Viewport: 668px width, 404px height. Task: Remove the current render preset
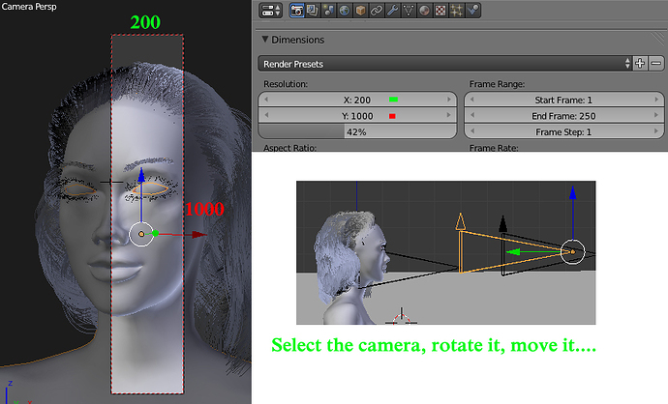click(656, 64)
